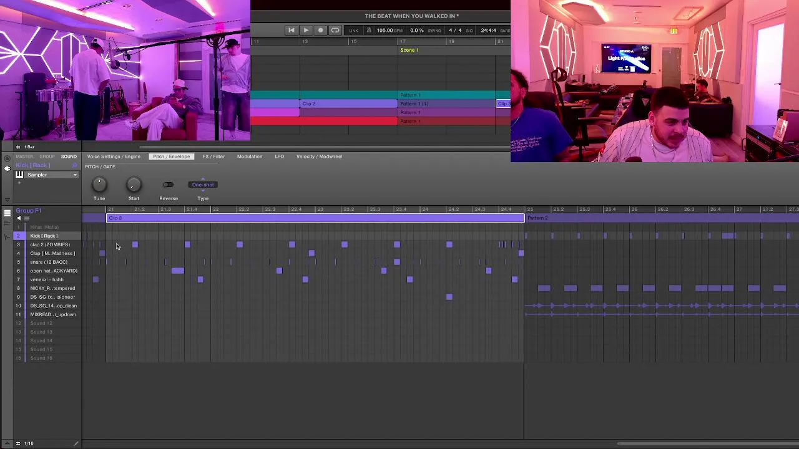The image size is (799, 449).
Task: Open the Sampler plugin dropdown
Action: [75, 175]
